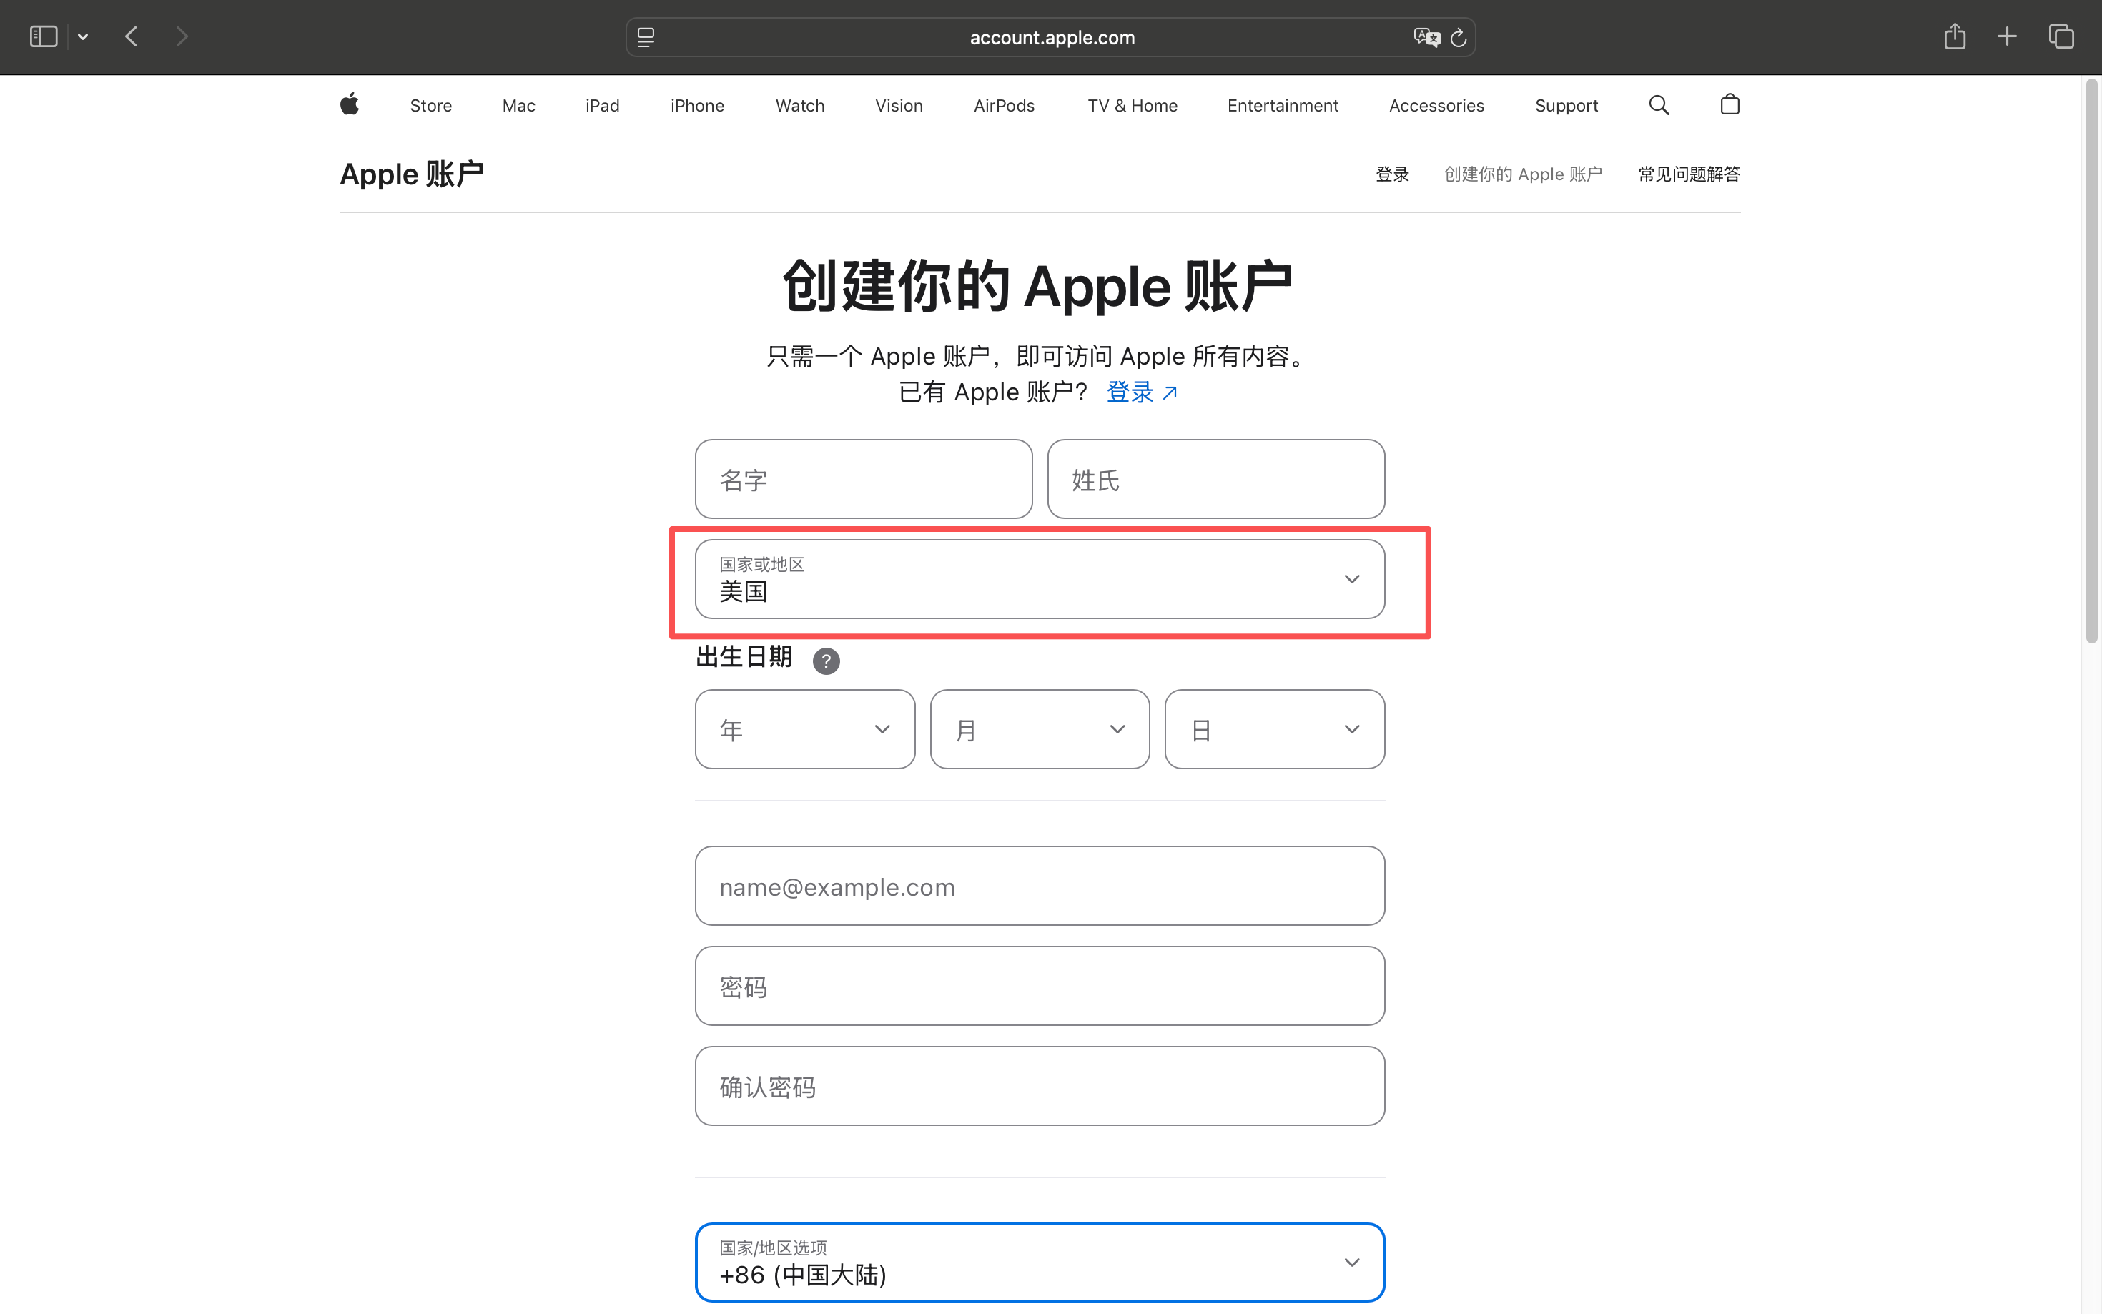Open the shopping bag icon

tap(1730, 105)
